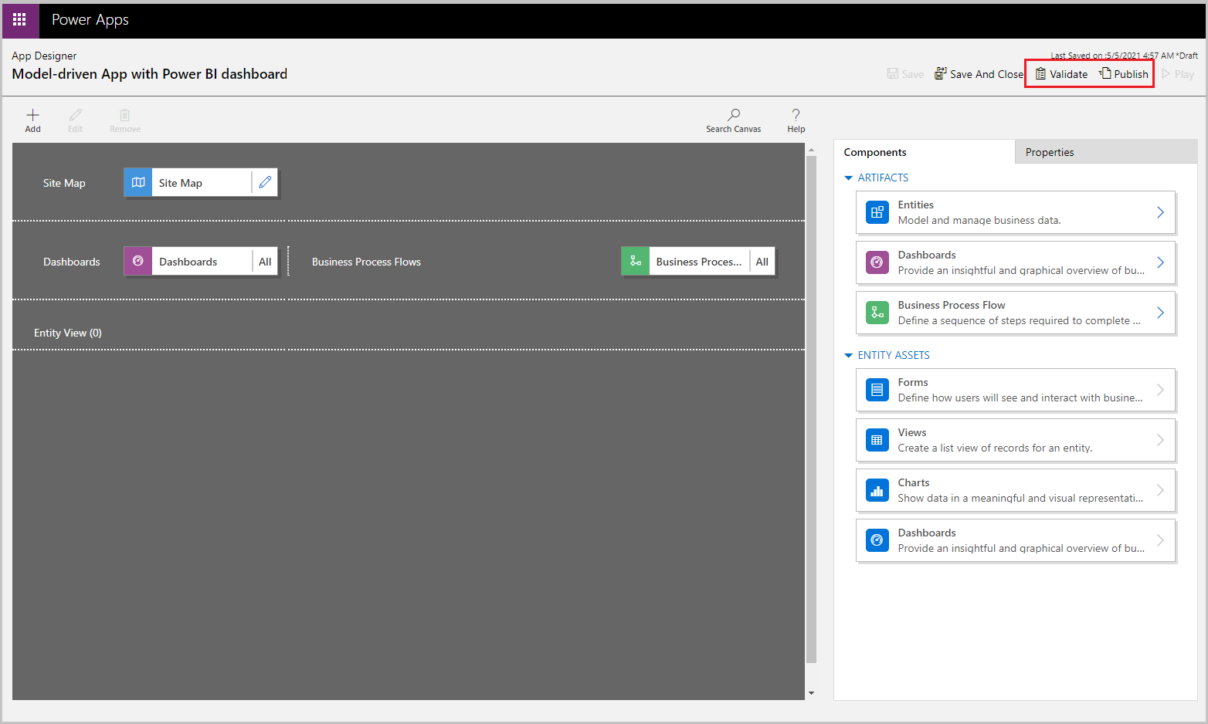1208x724 pixels.
Task: Click the Dashboards tile label on canvas
Action: point(188,262)
